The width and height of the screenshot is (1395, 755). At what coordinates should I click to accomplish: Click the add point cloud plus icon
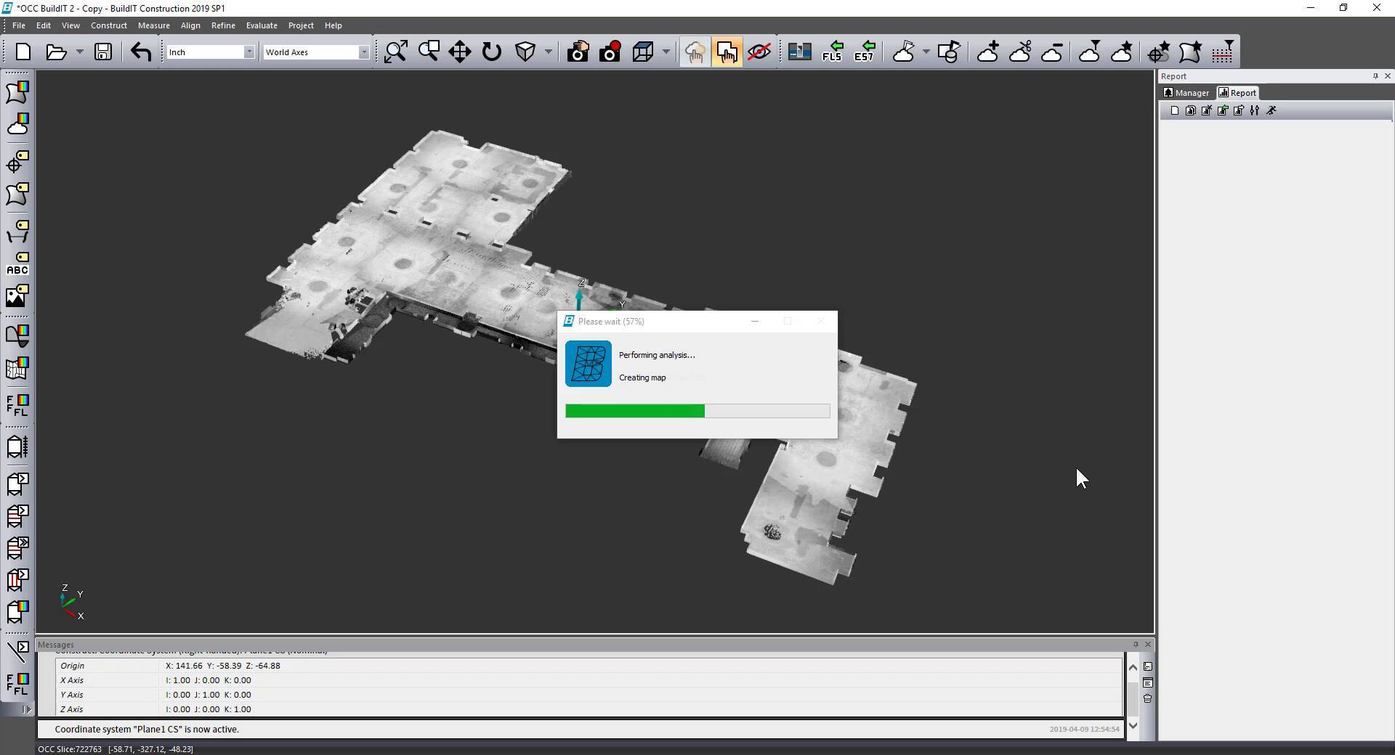click(x=988, y=52)
